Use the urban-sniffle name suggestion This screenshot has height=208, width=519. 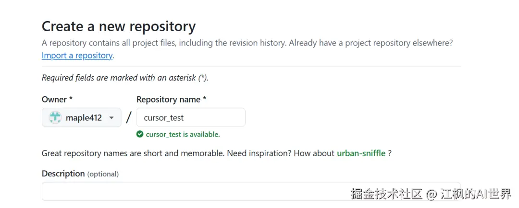coord(361,154)
